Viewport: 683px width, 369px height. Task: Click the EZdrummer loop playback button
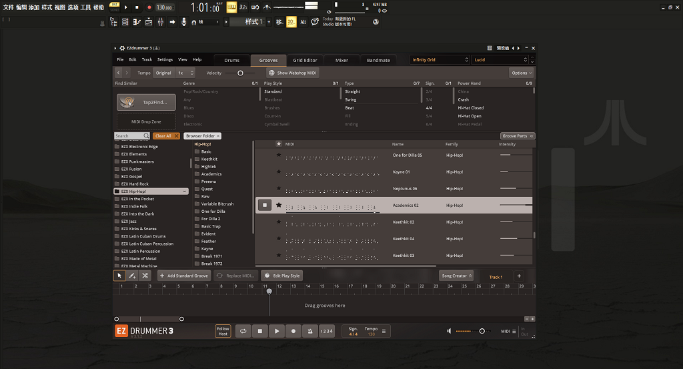click(x=243, y=331)
